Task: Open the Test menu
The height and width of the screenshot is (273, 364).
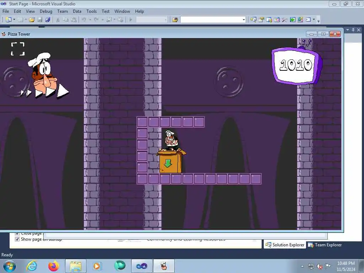Action: tap(105, 11)
